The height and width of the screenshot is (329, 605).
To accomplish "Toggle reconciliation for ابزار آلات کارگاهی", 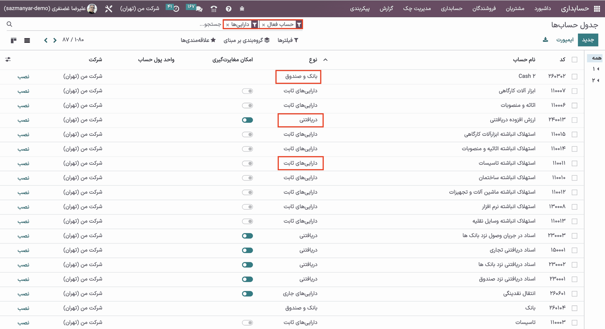I will click(x=247, y=91).
